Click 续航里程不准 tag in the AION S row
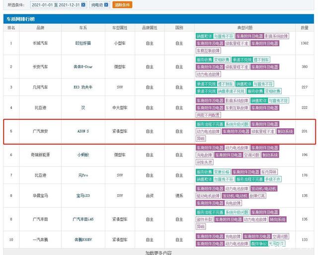318x255 pixels. click(x=263, y=131)
